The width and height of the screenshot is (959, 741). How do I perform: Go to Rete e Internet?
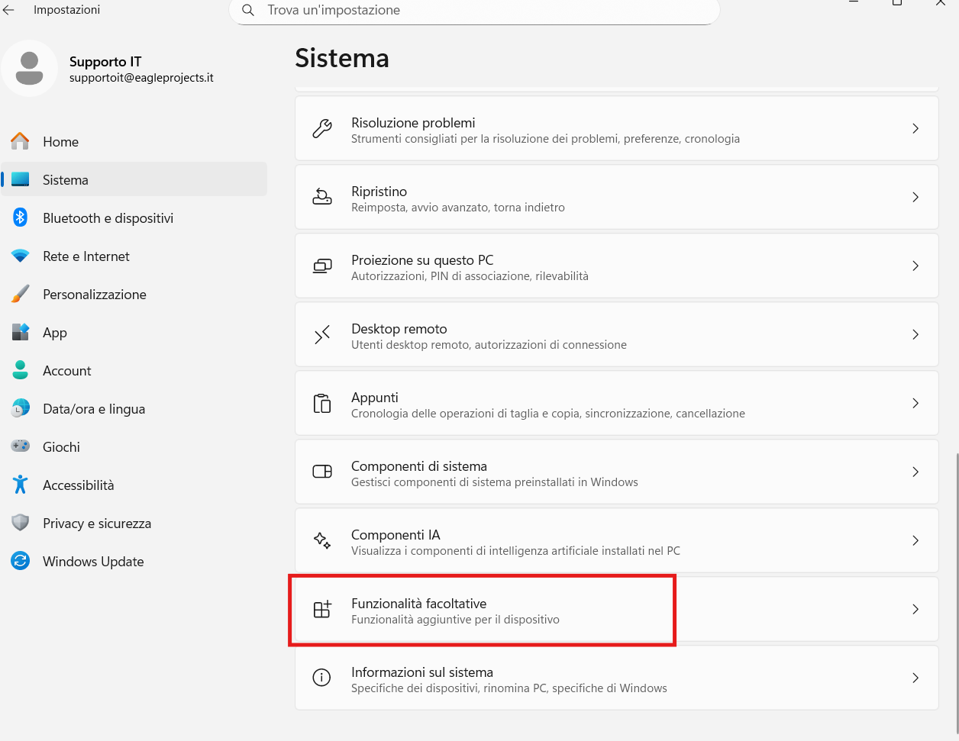(x=86, y=256)
